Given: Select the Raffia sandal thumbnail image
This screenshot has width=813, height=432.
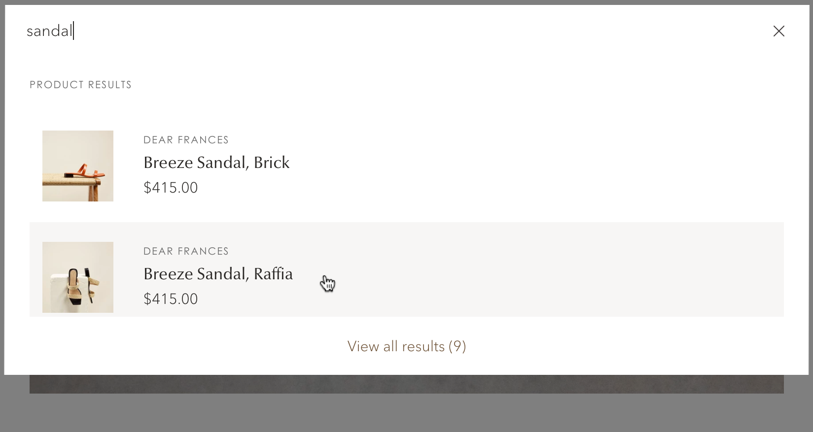Looking at the screenshot, I should tap(77, 277).
